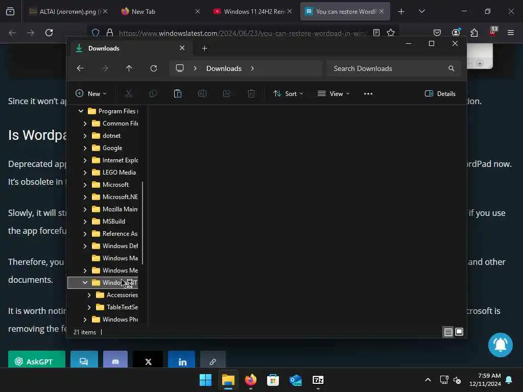The image size is (523, 392).
Task: Expand the TableTextService folder node
Action: click(x=89, y=307)
